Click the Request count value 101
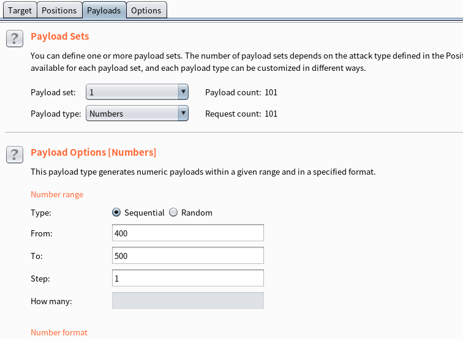The height and width of the screenshot is (339, 463). [x=271, y=114]
